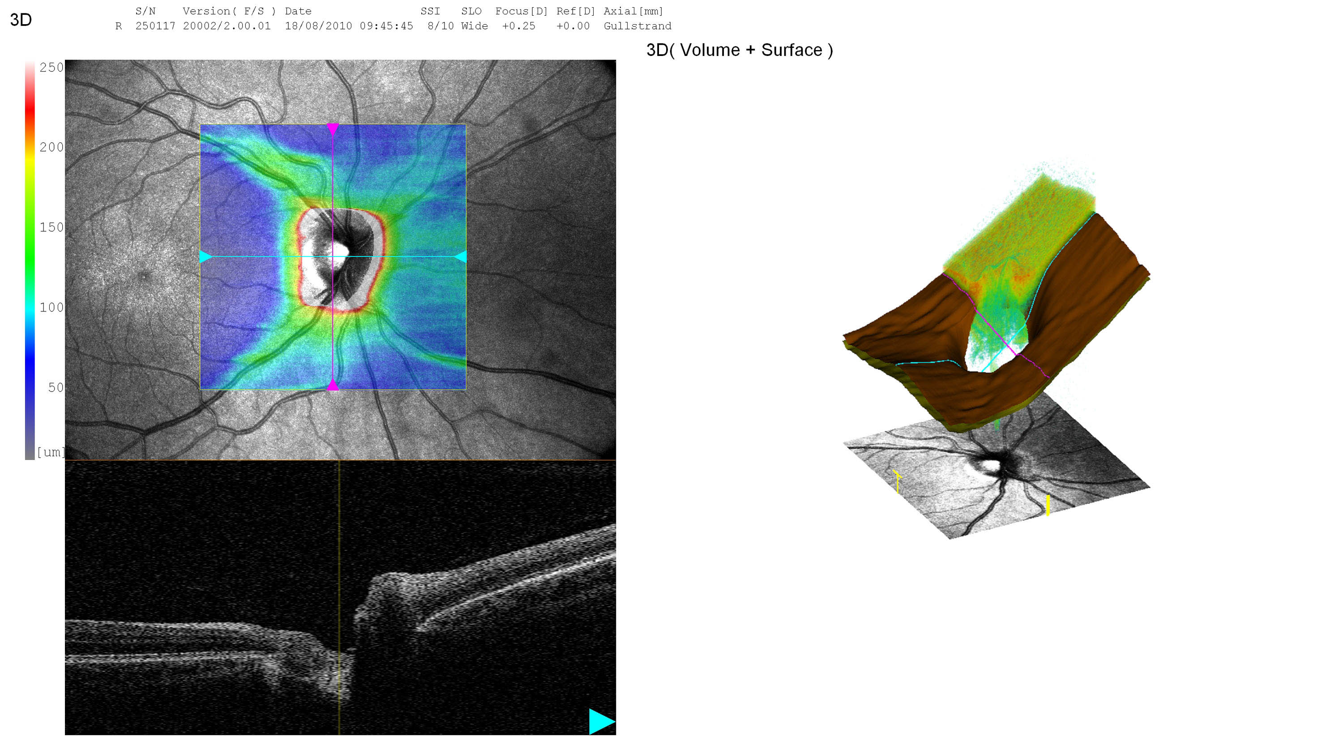Click the version value '20002/2.00.01'
The height and width of the screenshot is (736, 1343).
tap(227, 26)
